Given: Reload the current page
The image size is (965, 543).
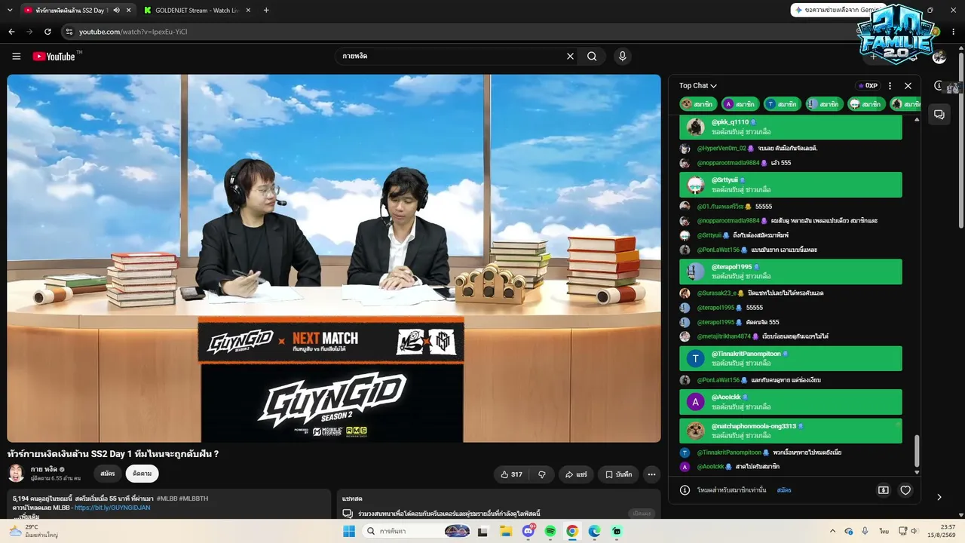Looking at the screenshot, I should click(x=47, y=32).
